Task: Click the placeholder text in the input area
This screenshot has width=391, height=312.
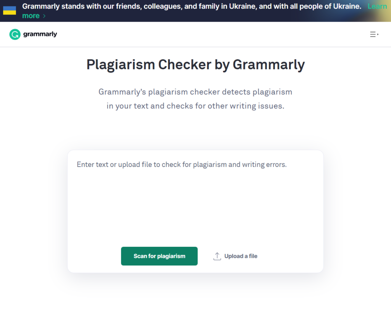Action: (x=182, y=164)
